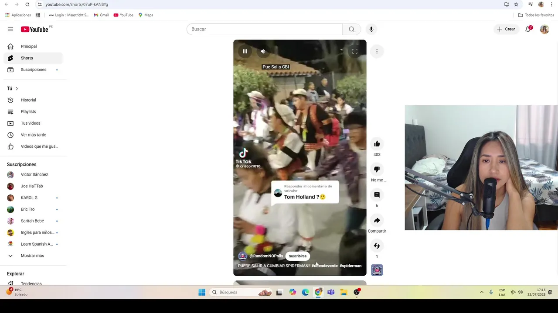Image resolution: width=558 pixels, height=313 pixels.
Task: Subscribe with the Suscribirse button
Action: [x=298, y=256]
